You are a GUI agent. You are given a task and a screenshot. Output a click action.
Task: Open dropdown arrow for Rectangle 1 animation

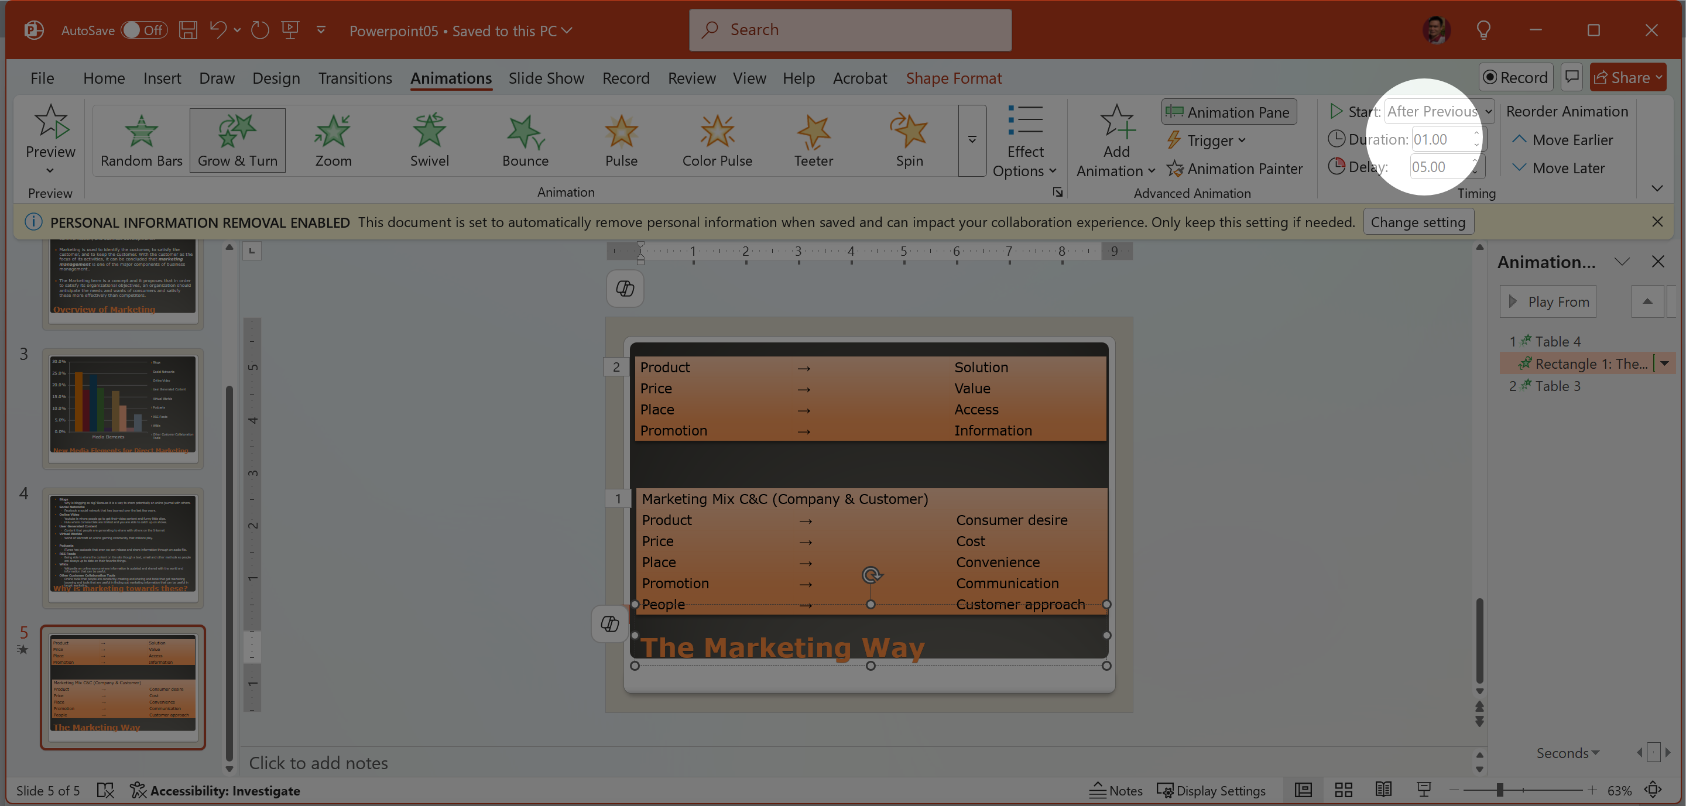tap(1664, 363)
